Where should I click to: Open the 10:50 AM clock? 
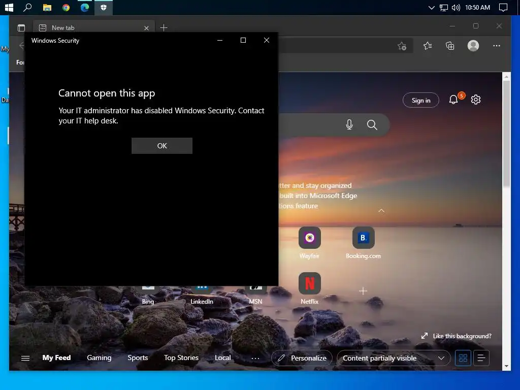477,7
